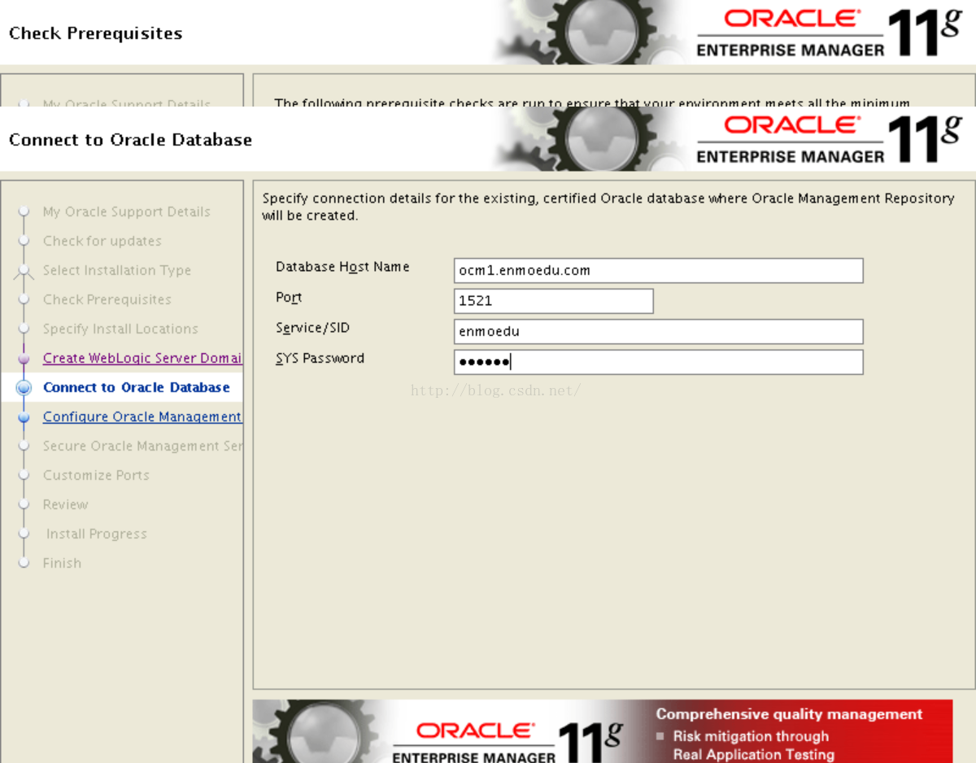Viewport: 976px width, 763px height.
Task: Click the Install Progress step
Action: (x=97, y=534)
